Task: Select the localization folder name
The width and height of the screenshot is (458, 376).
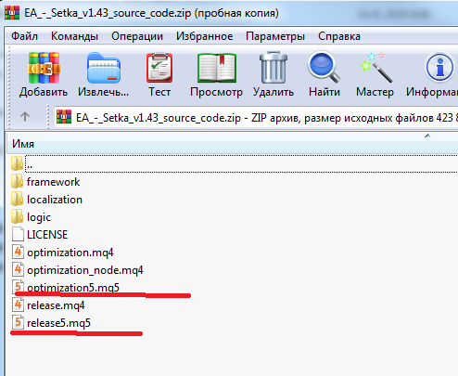Action: coord(55,200)
